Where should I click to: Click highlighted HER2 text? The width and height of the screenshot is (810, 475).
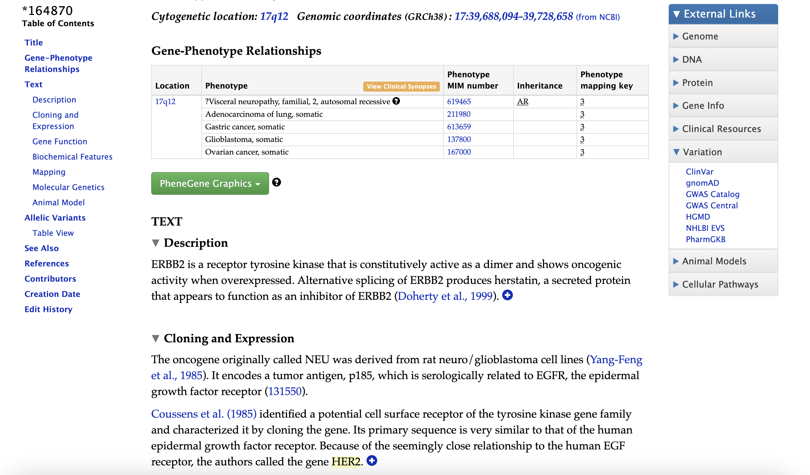(346, 461)
